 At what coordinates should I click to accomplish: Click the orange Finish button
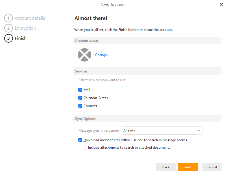click(x=188, y=167)
